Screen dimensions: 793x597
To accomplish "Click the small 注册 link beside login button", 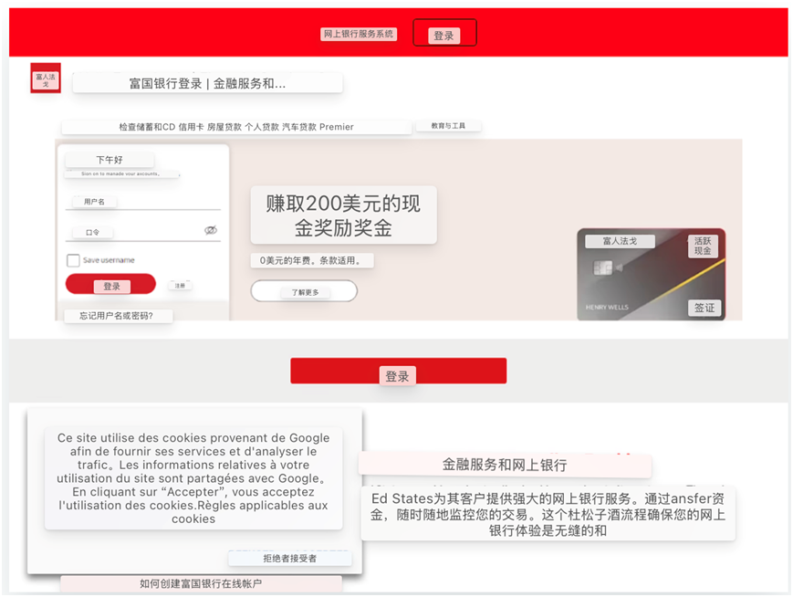I will 180,286.
